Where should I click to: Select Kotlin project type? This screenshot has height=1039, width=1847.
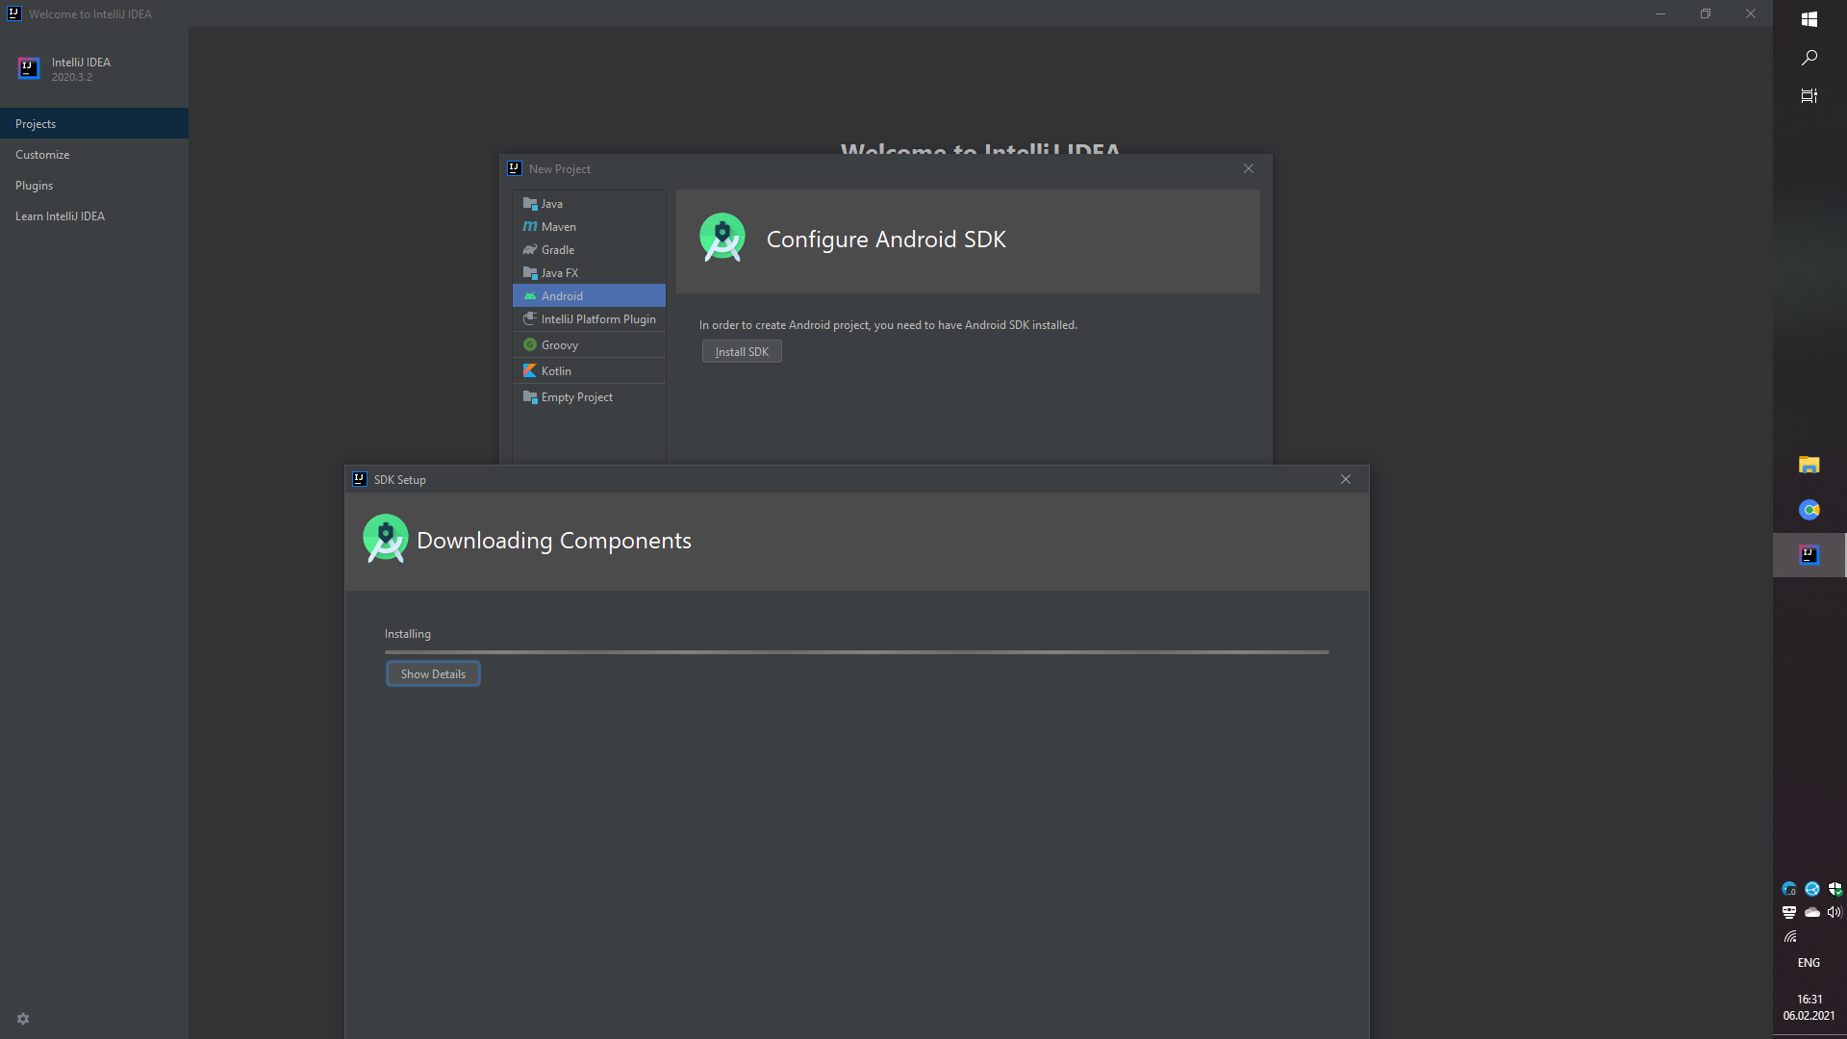(x=589, y=371)
